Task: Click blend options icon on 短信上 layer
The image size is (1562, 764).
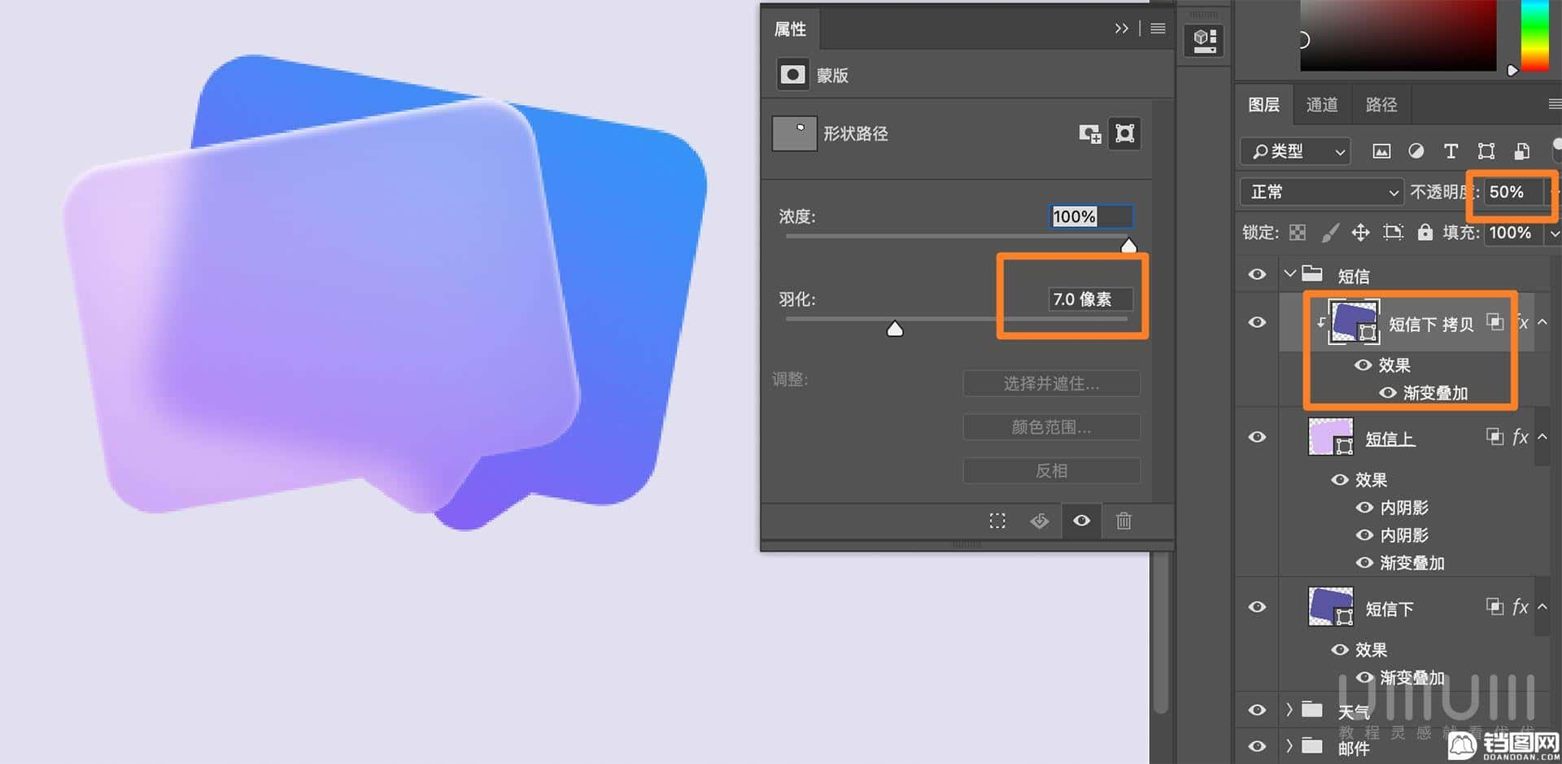Action: click(1494, 437)
